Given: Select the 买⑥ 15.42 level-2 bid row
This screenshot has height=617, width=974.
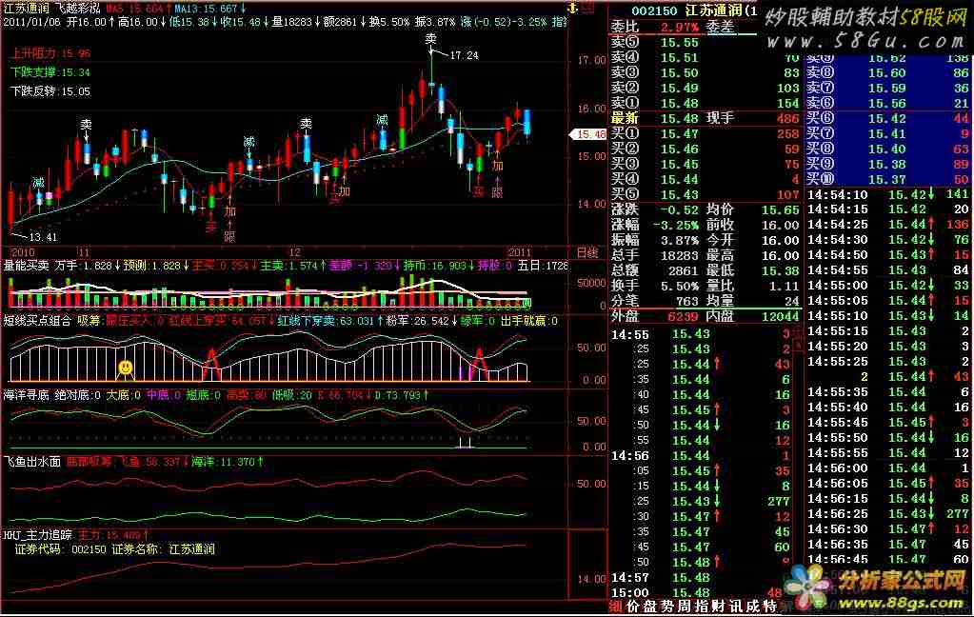Looking at the screenshot, I should pos(887,119).
